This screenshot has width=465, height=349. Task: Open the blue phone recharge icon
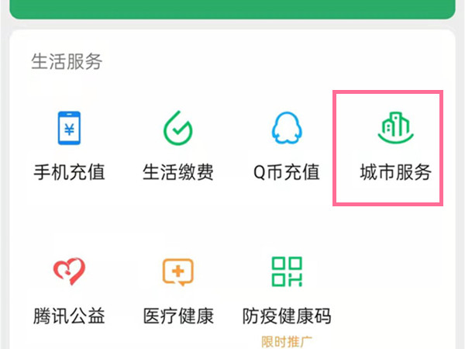point(69,128)
